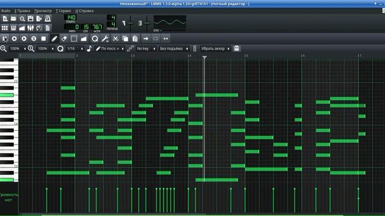Image resolution: width=385 pixels, height=216 pixels.
Task: Open recent projects icon
Action: [x=22, y=19]
